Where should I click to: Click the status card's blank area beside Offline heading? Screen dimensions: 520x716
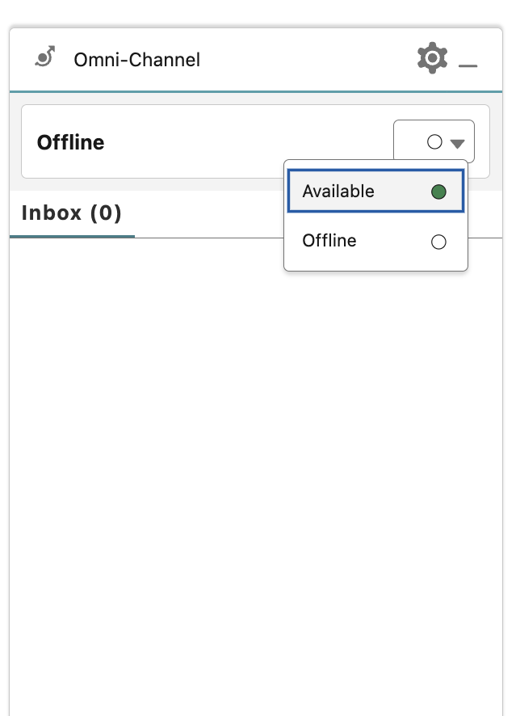(242, 141)
